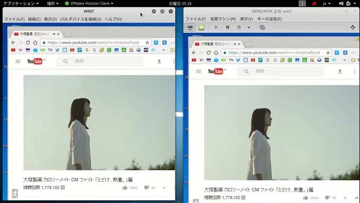
Task: Click the YouTube logo in left window
Action: 35,61
